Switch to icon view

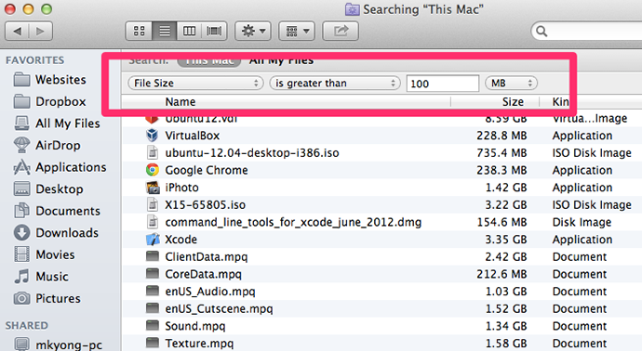point(139,31)
